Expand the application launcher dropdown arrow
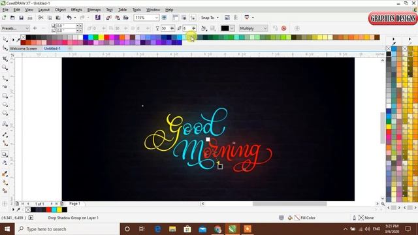This screenshot has width=418, height=235. point(253,18)
